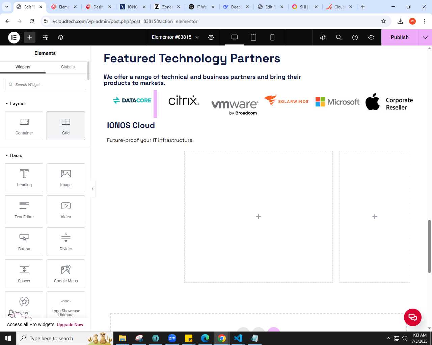Click the VMware by Broadcom logo
The height and width of the screenshot is (345, 432).
(x=235, y=107)
